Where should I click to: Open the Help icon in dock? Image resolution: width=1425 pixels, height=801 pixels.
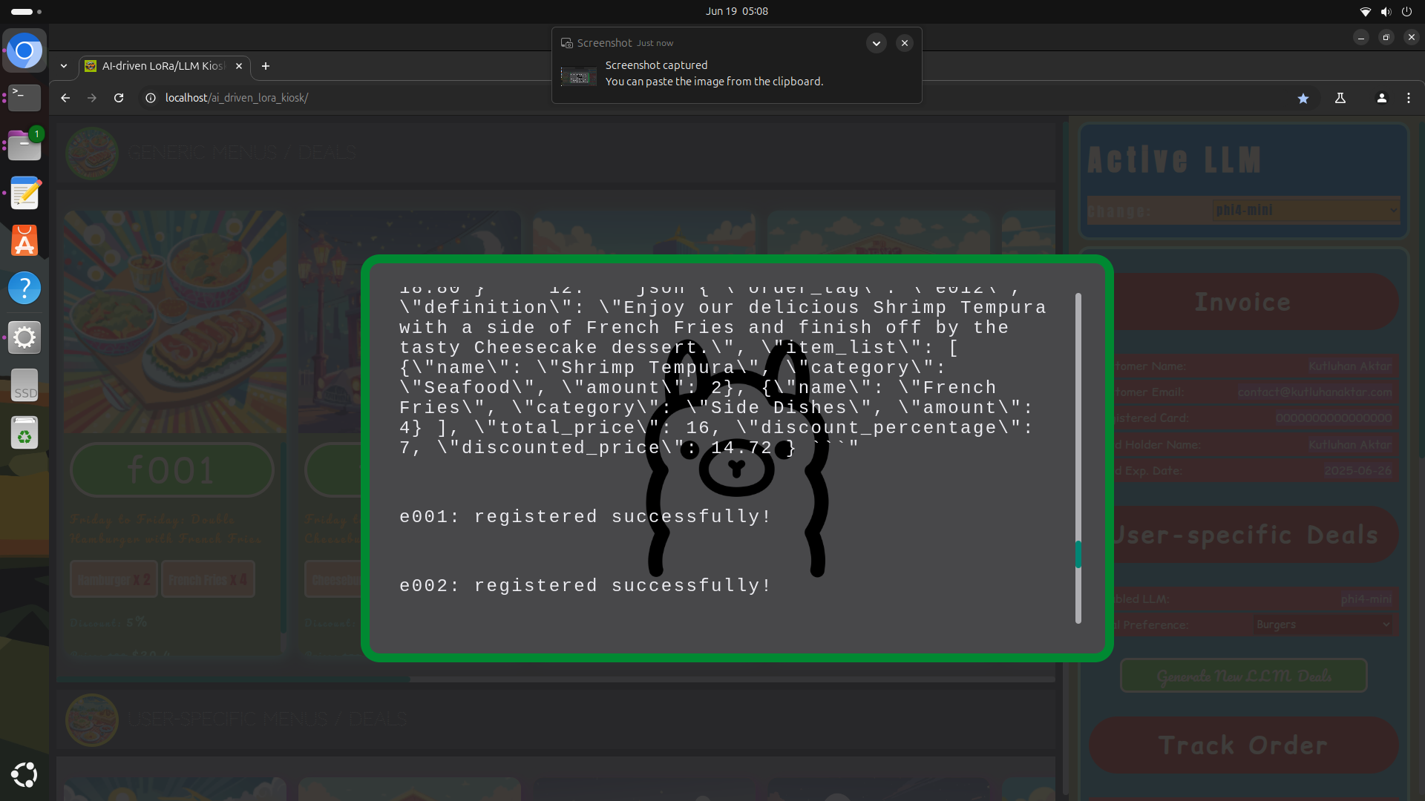(24, 288)
